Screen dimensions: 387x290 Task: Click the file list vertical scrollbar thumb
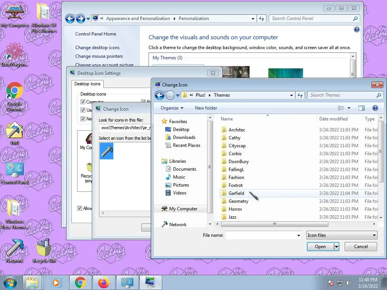pos(381,151)
